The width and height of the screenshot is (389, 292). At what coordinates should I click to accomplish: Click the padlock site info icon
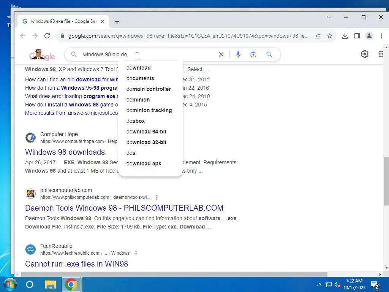(62, 36)
